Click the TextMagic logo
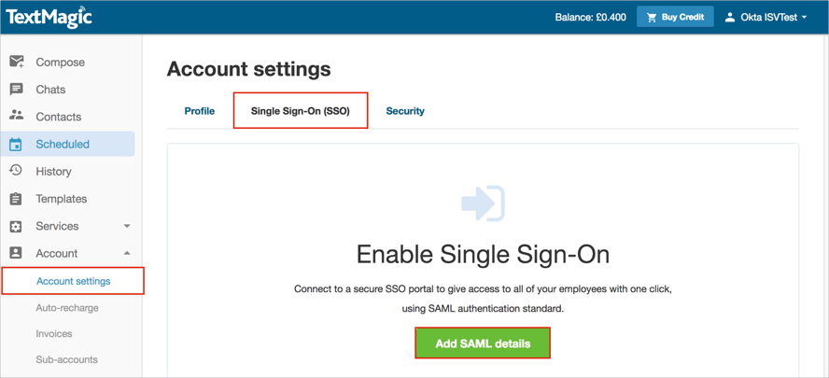 [x=49, y=17]
